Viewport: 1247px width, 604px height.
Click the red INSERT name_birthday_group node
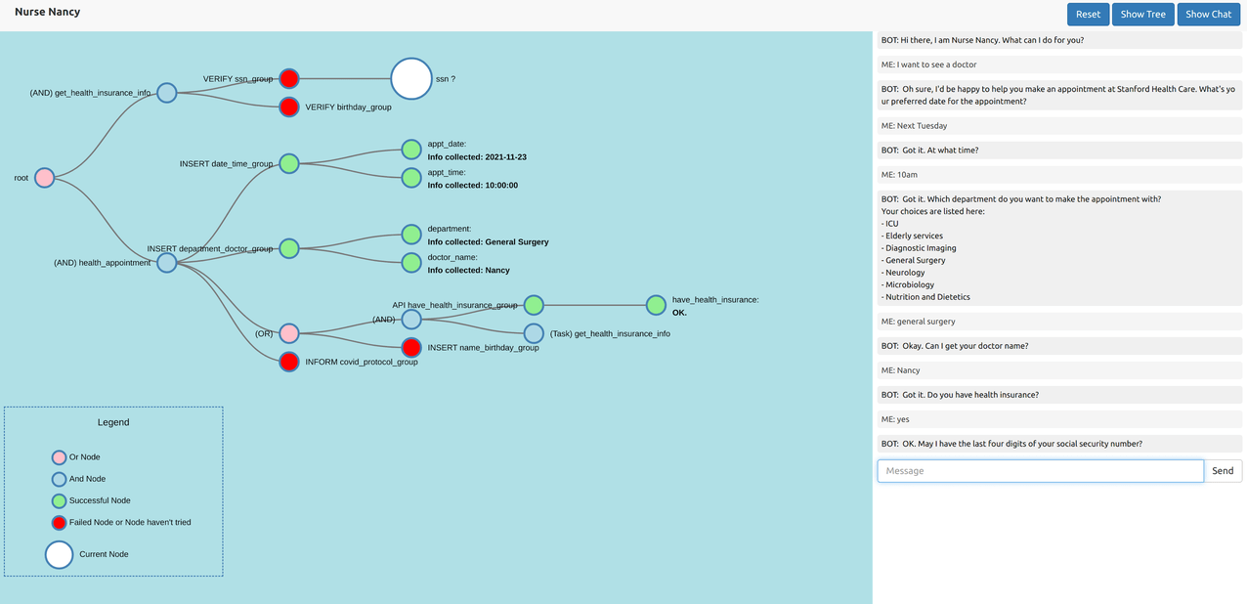click(411, 347)
